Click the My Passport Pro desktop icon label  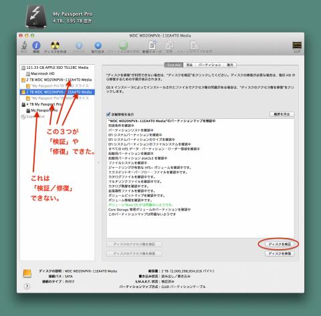(x=73, y=14)
